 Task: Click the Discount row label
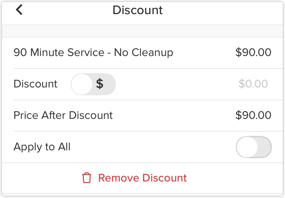coord(35,84)
